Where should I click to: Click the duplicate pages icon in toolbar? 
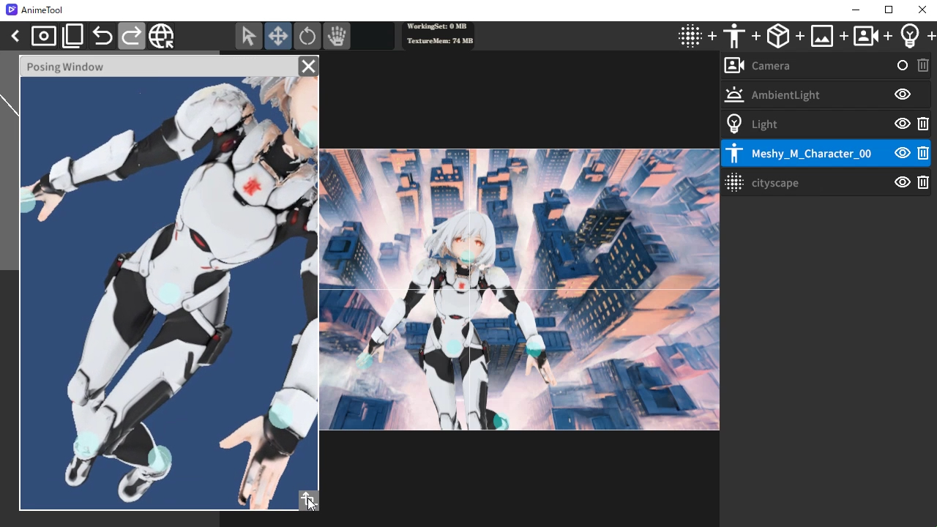coord(73,36)
